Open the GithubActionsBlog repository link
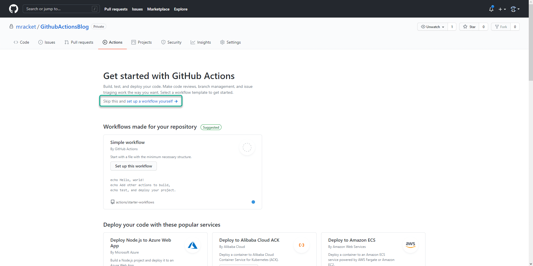Image resolution: width=533 pixels, height=266 pixels. (64, 27)
